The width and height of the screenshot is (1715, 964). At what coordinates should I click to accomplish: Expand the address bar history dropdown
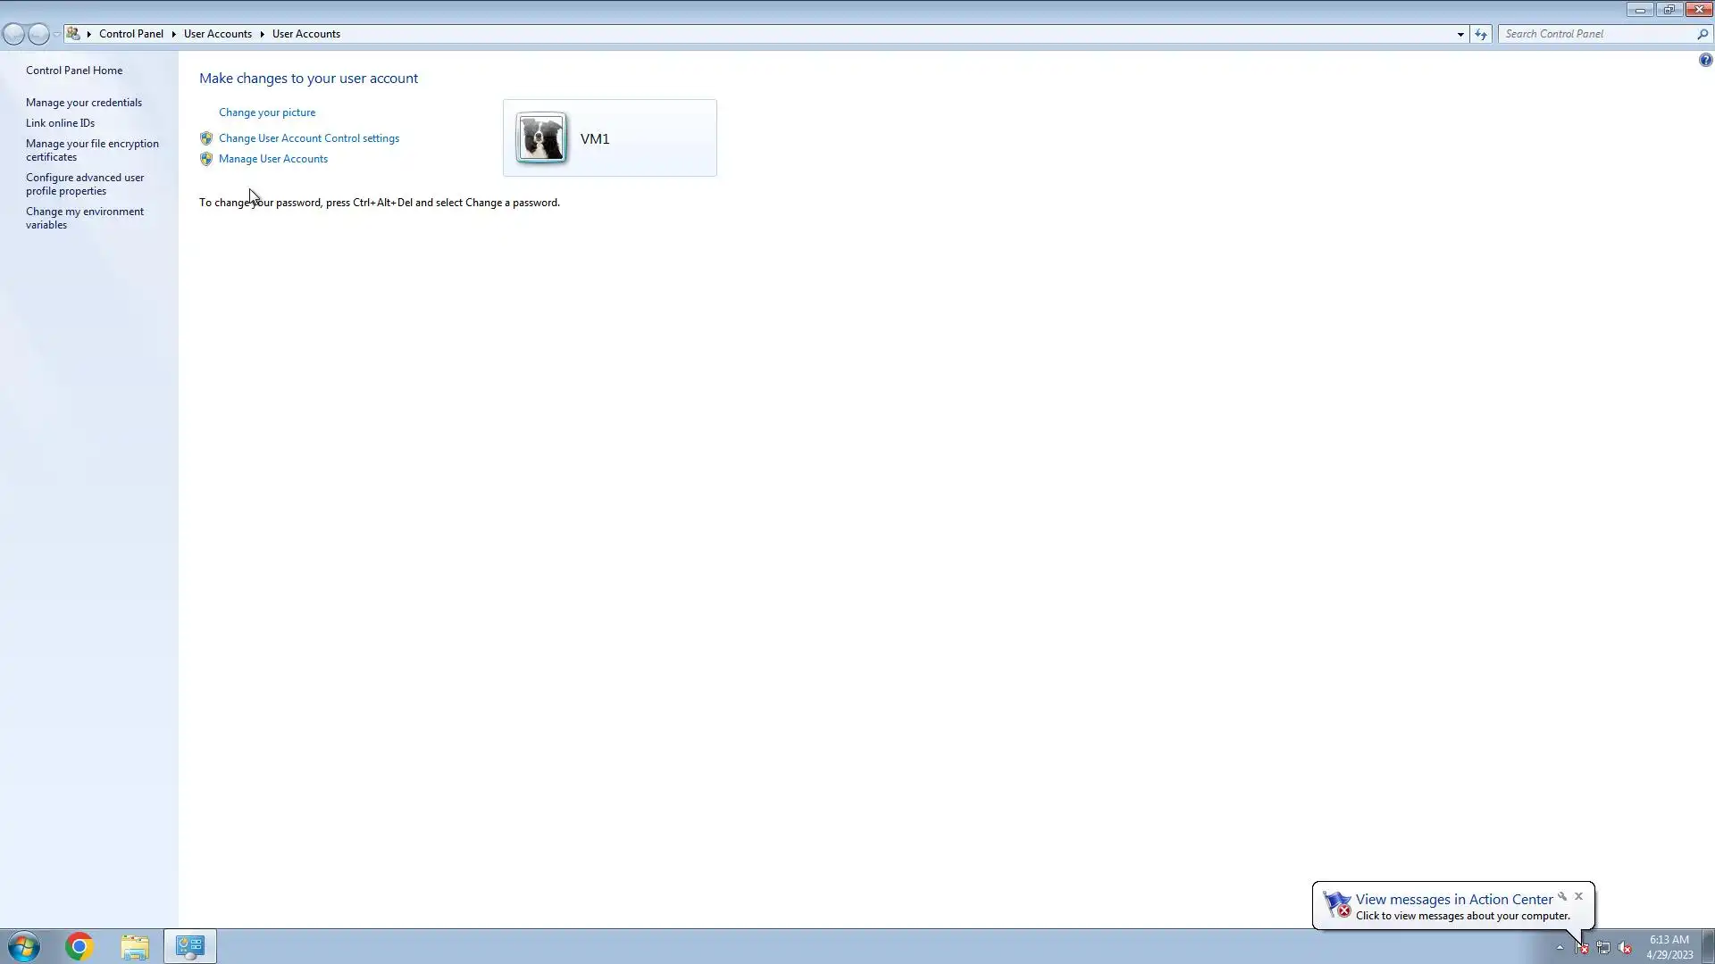click(x=1460, y=34)
